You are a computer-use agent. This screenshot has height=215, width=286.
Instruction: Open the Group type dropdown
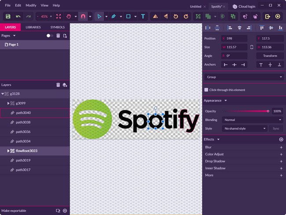244,77
